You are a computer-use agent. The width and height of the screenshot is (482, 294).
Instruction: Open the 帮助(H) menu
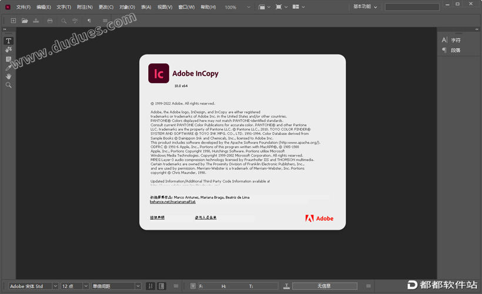(208, 7)
